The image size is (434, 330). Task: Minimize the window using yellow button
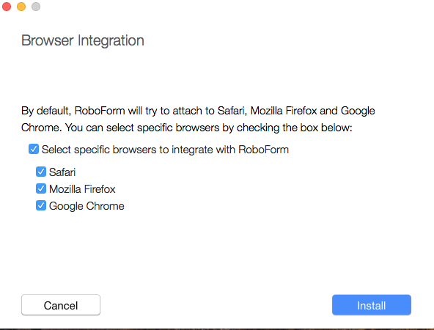click(x=21, y=7)
